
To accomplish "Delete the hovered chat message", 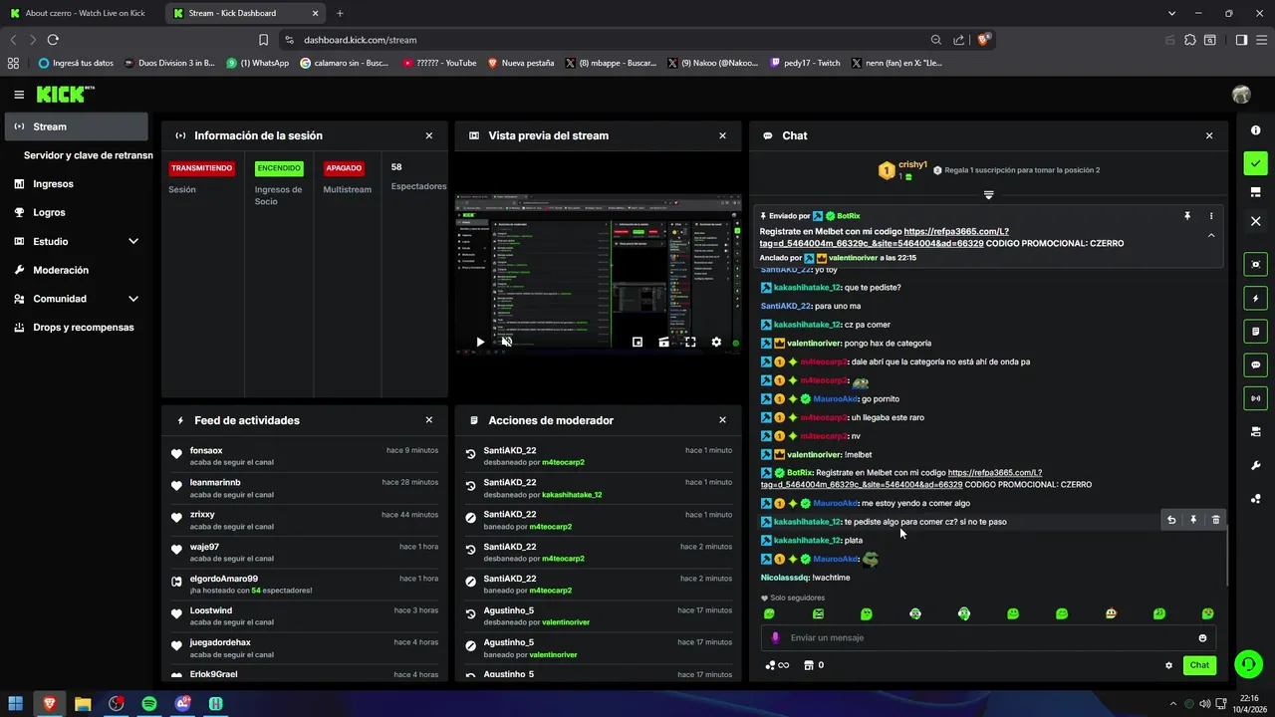I will point(1215,520).
